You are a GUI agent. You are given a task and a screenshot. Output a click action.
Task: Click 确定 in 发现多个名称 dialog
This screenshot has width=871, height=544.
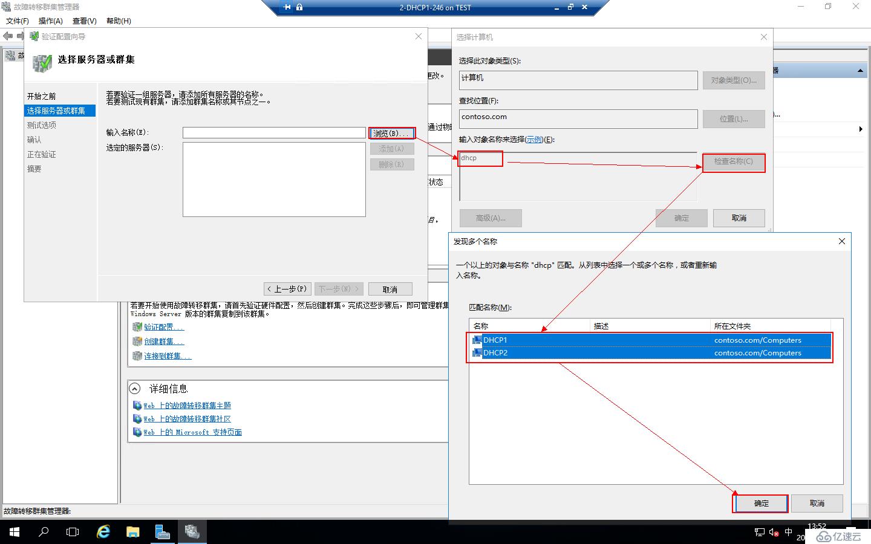point(761,504)
